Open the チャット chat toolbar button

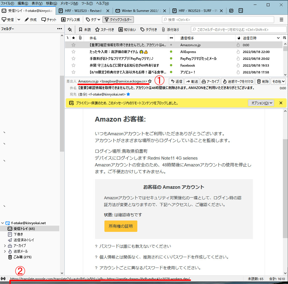click(49, 20)
